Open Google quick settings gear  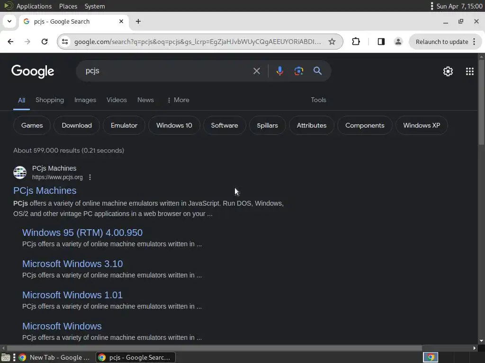(x=448, y=71)
